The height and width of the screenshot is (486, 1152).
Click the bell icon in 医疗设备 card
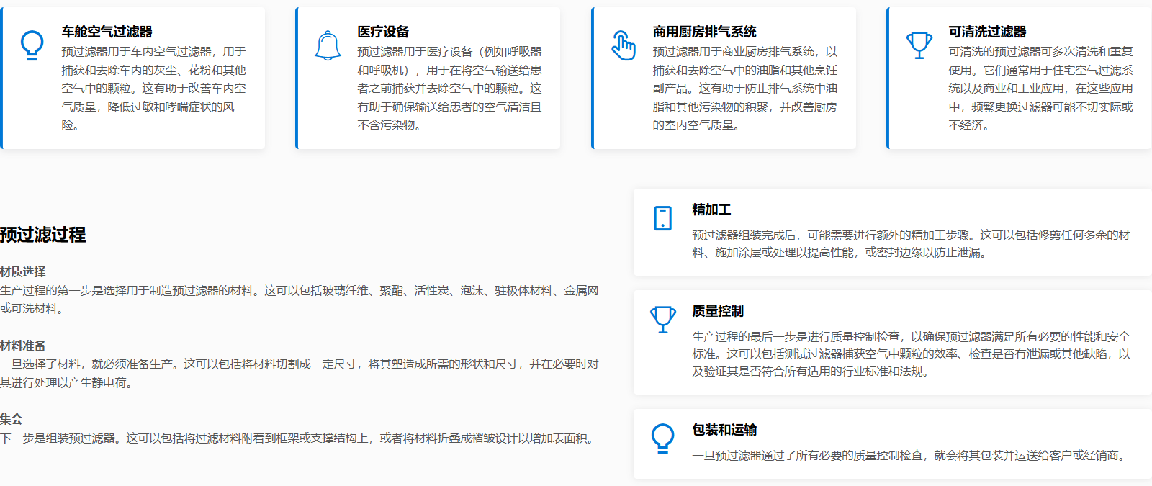tap(328, 45)
